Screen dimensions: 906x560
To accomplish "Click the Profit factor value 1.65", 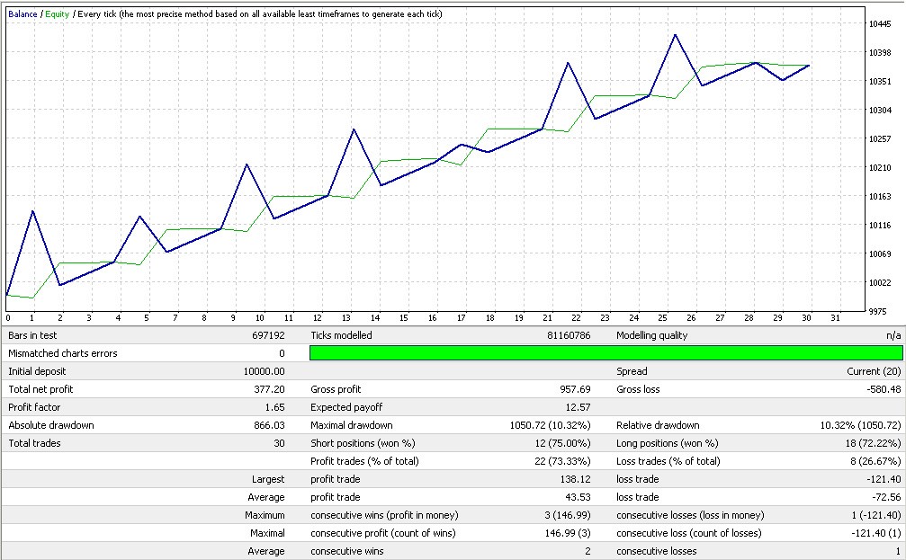I will [274, 407].
